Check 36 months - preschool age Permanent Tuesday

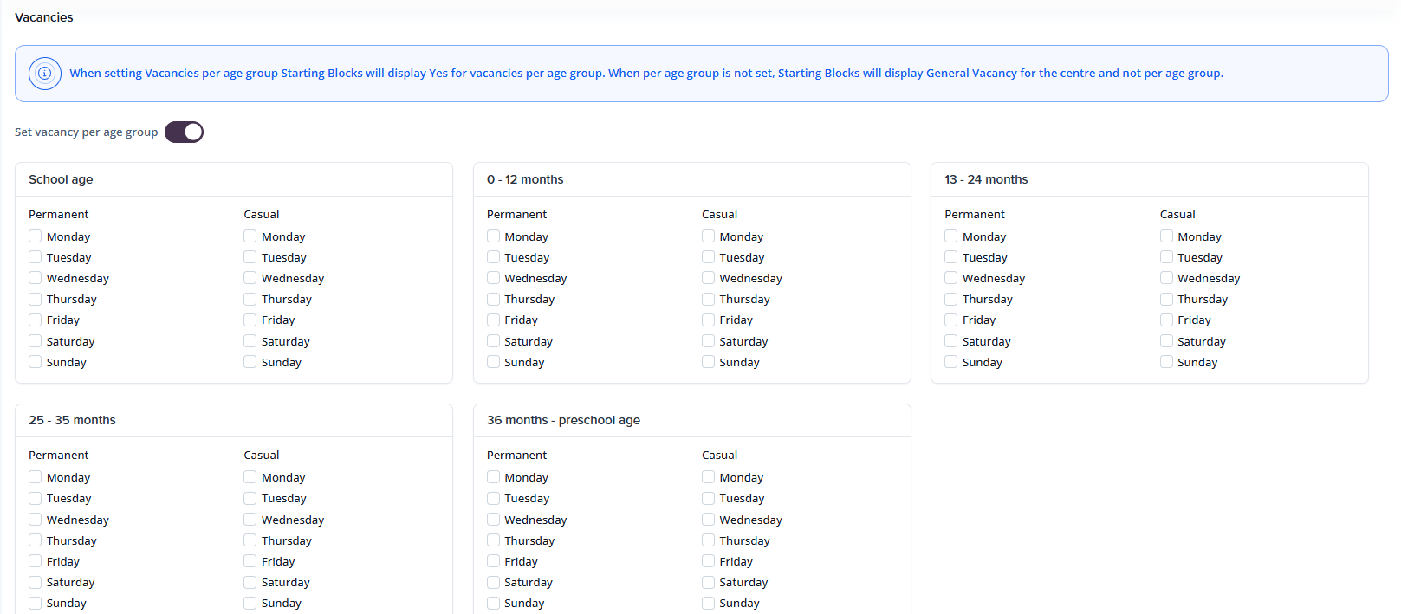pyautogui.click(x=494, y=498)
